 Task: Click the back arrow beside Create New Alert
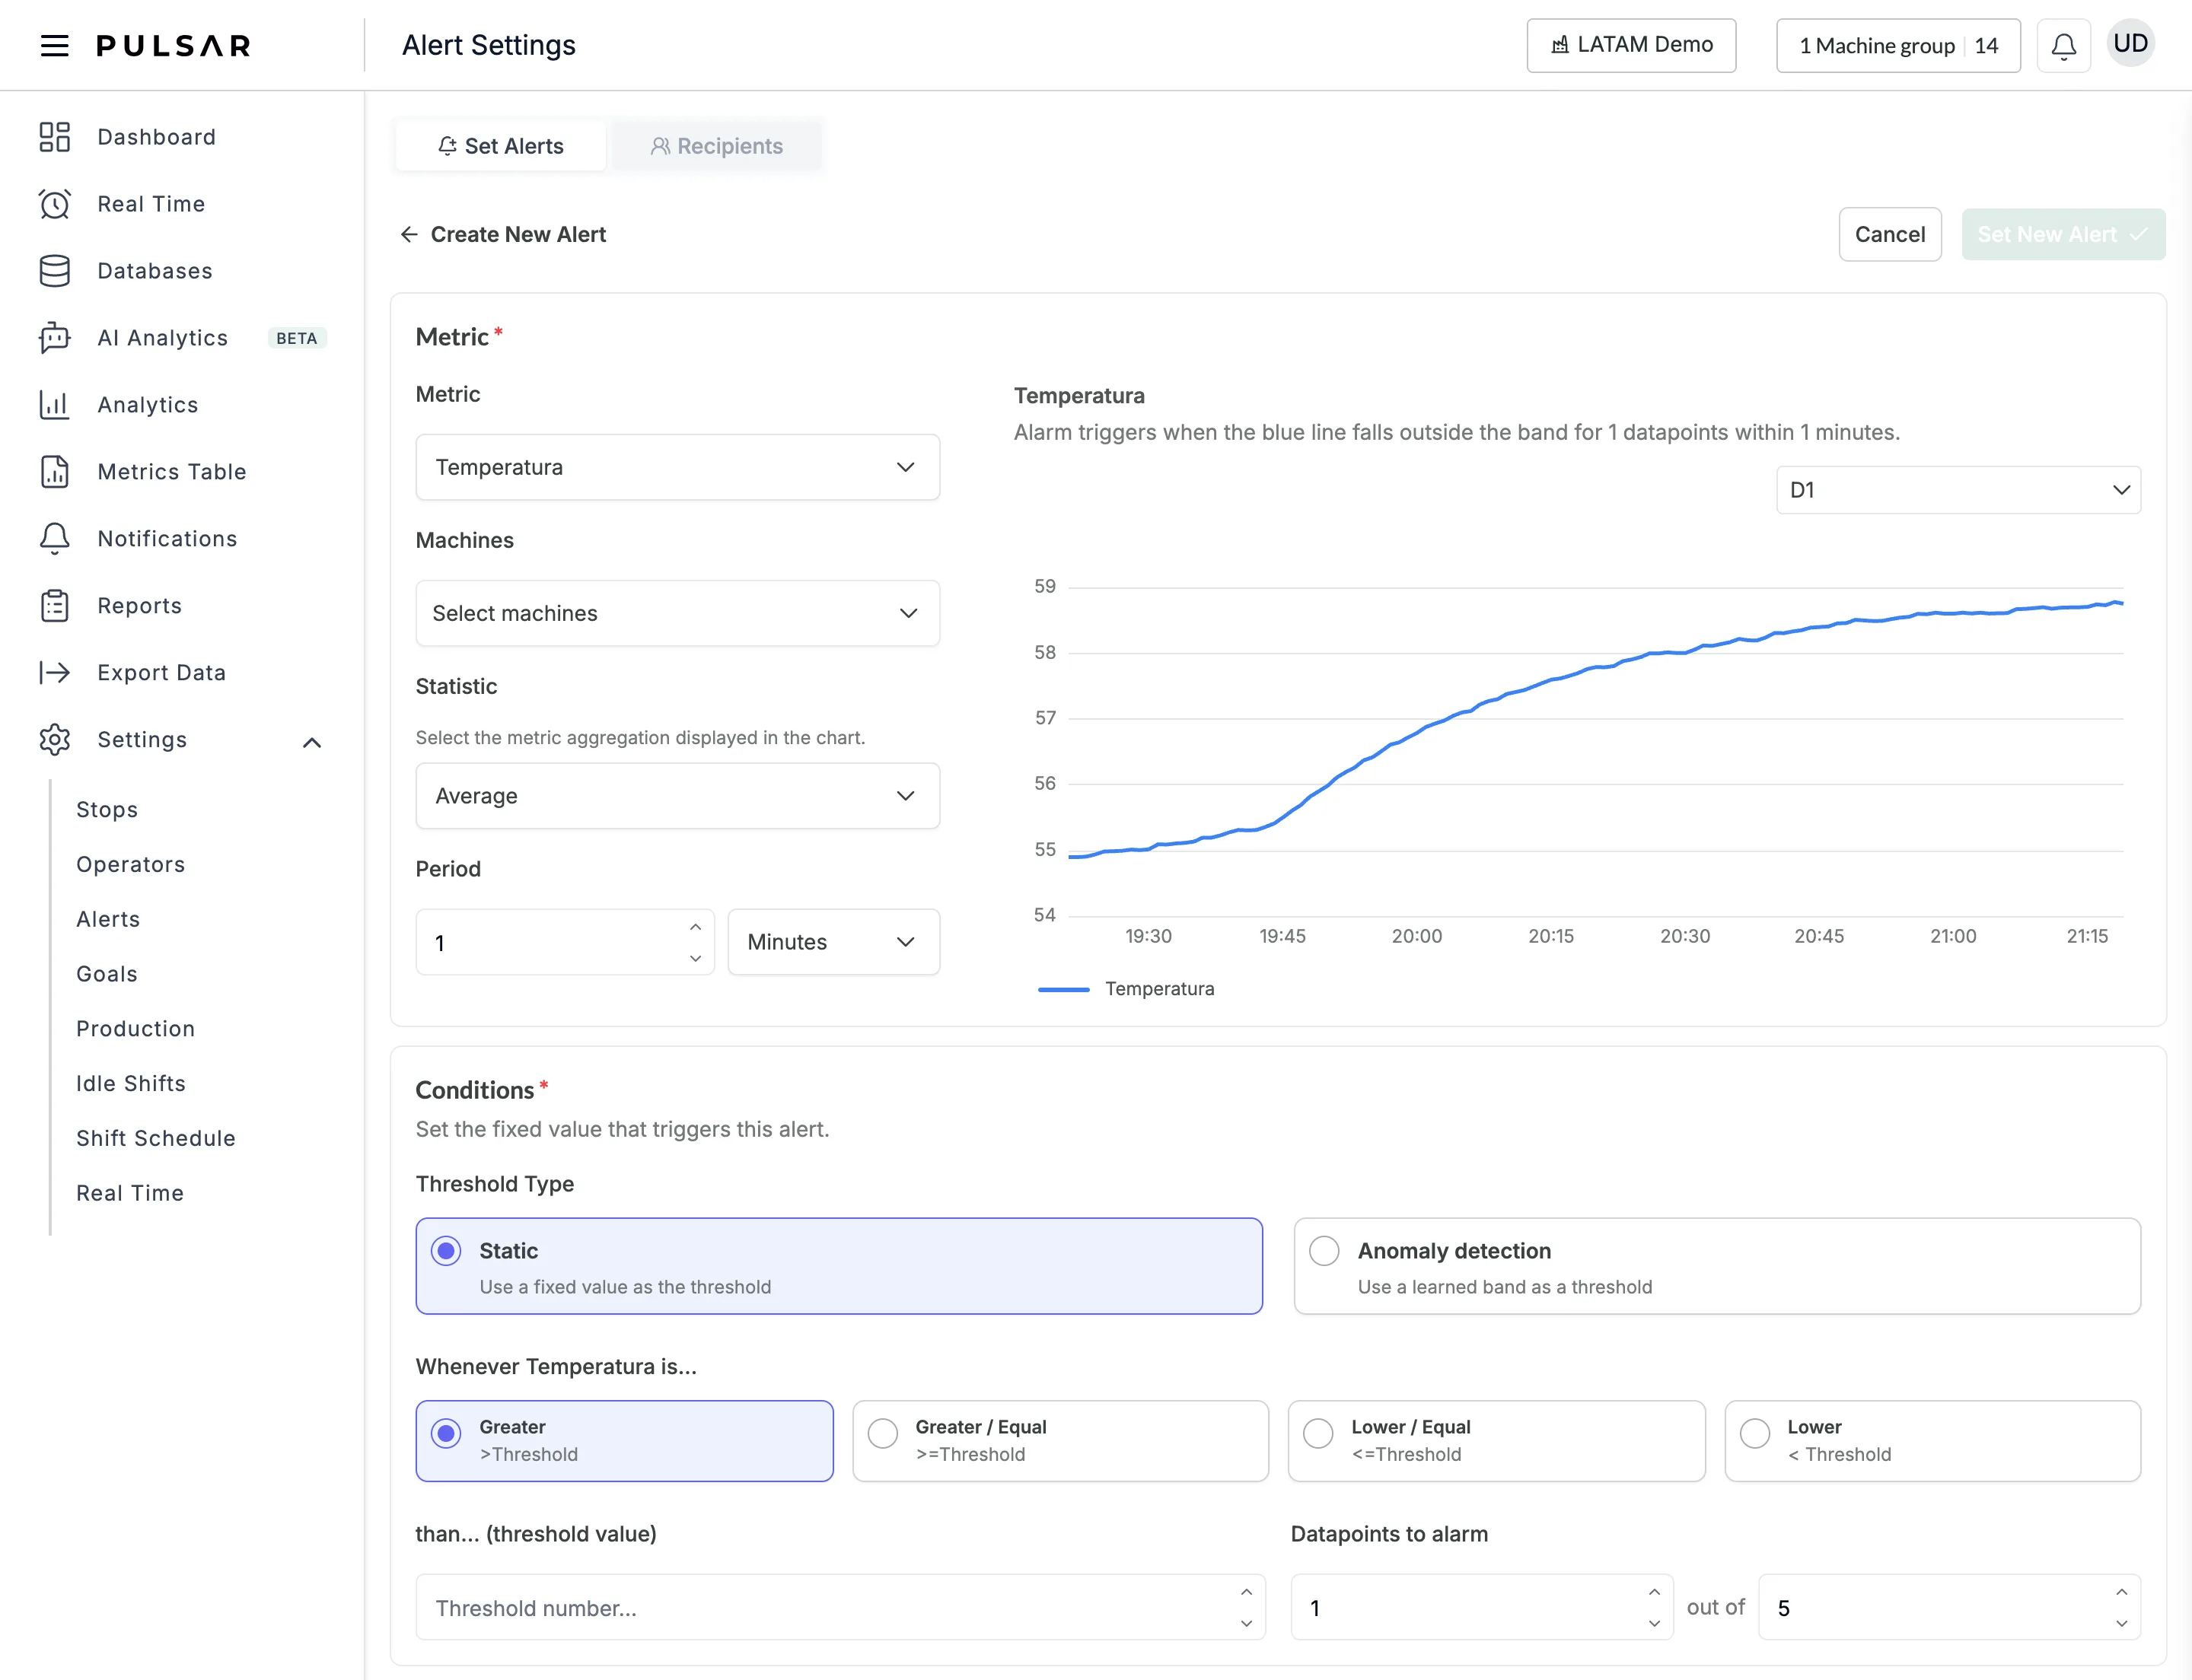(409, 235)
